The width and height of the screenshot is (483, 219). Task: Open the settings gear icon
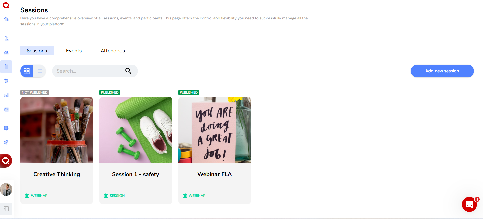(6, 128)
